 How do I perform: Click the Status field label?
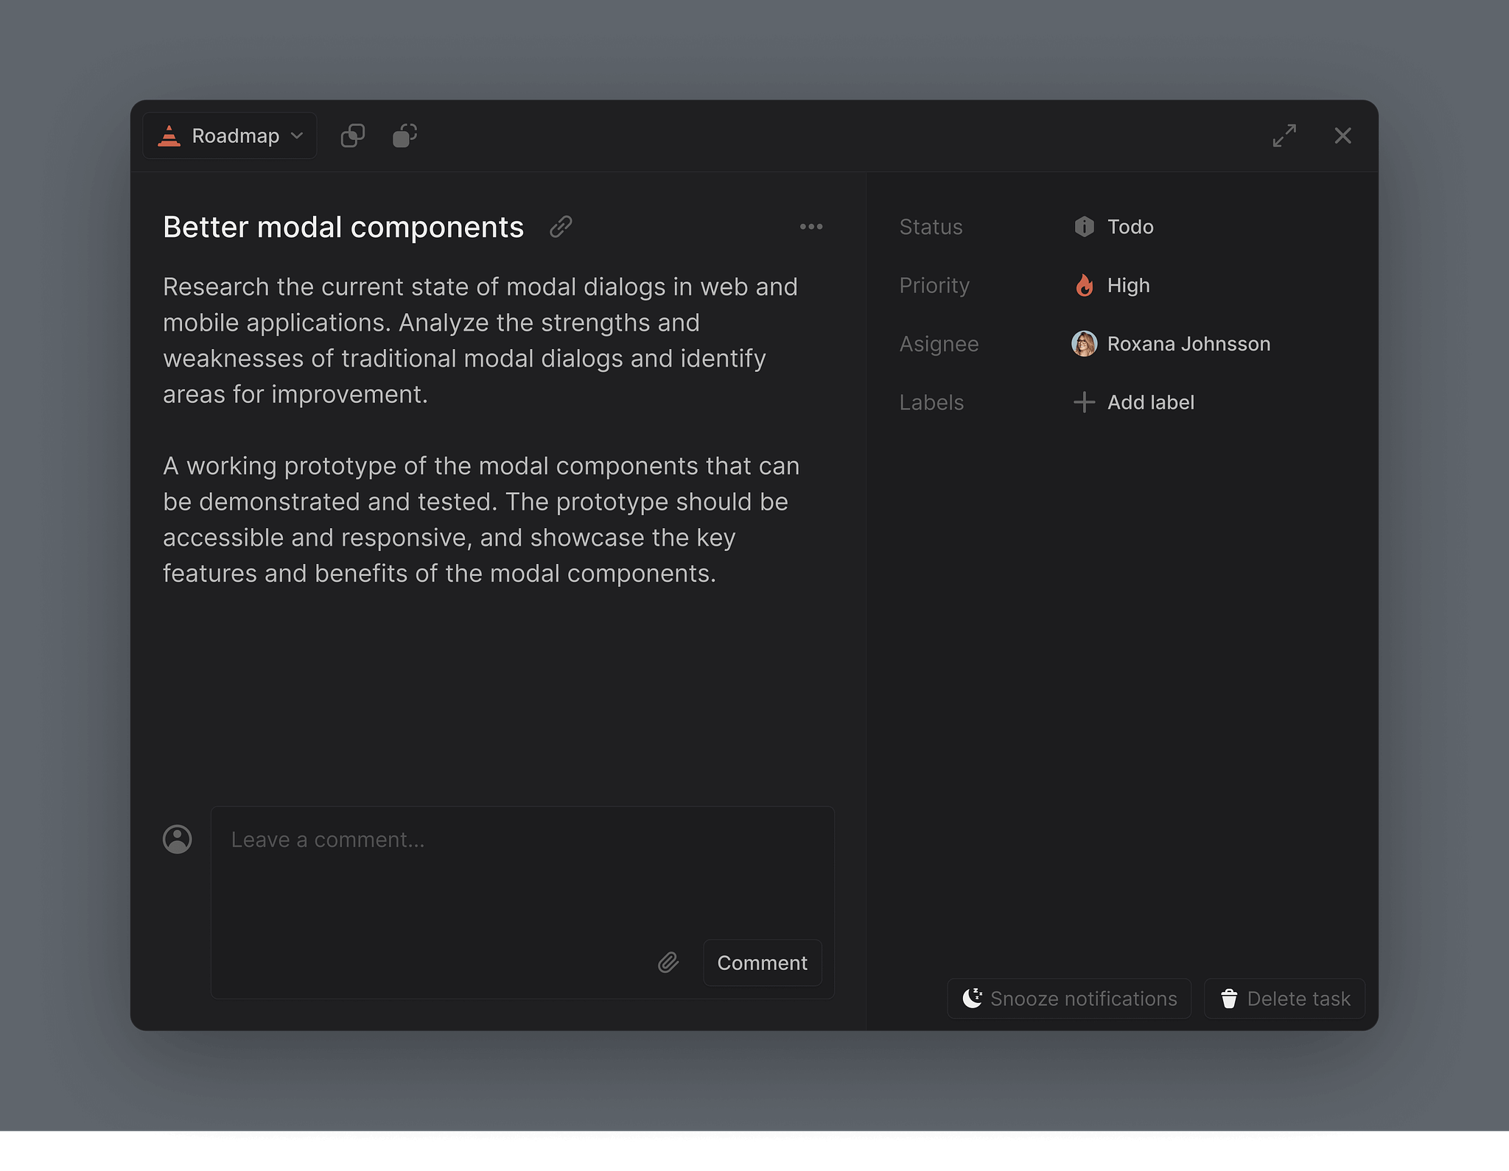(931, 227)
